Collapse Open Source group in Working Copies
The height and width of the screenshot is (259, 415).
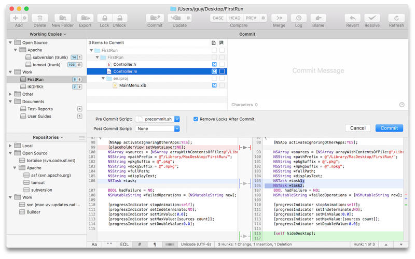click(x=10, y=42)
